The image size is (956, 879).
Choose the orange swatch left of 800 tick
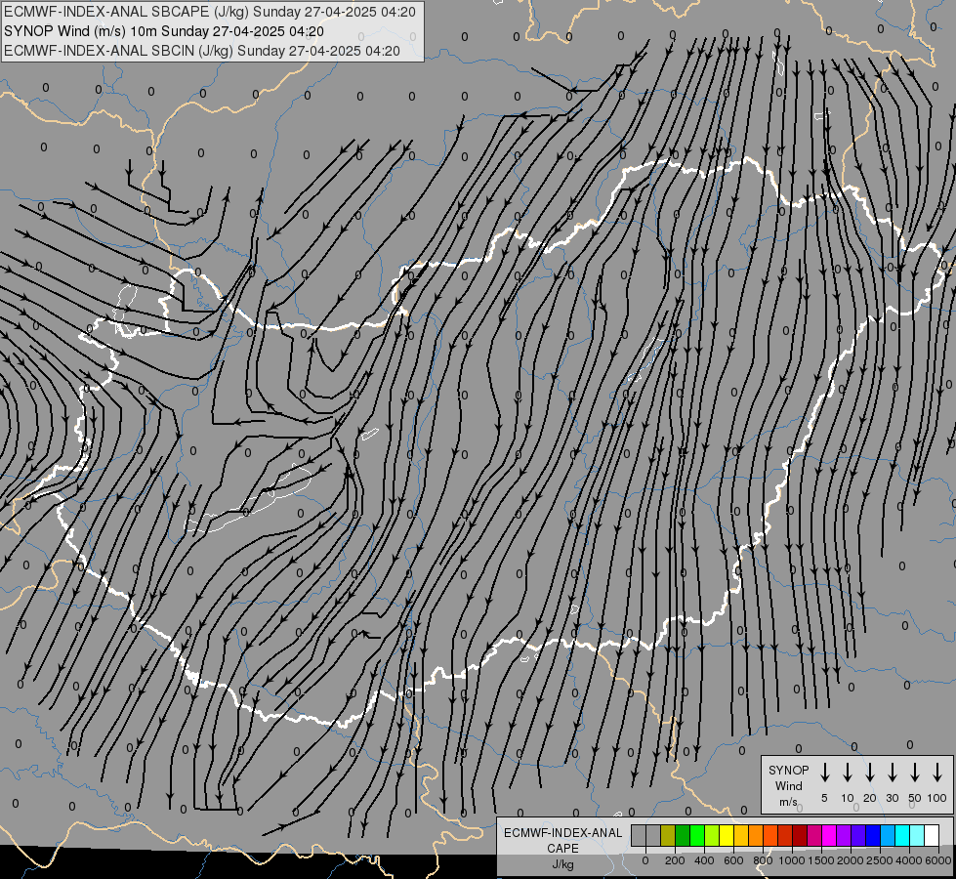click(756, 835)
